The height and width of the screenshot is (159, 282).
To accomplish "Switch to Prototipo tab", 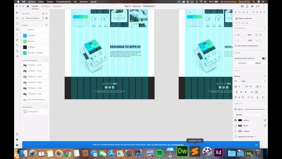I will tap(45, 6).
